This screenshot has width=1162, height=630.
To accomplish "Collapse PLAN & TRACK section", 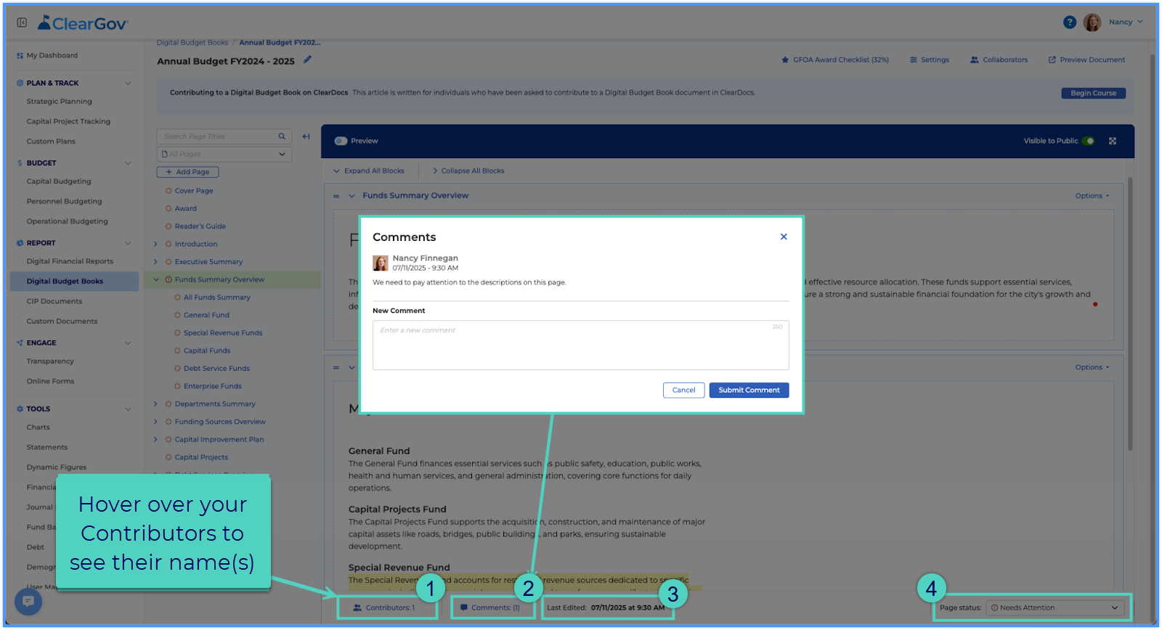I will coord(128,83).
